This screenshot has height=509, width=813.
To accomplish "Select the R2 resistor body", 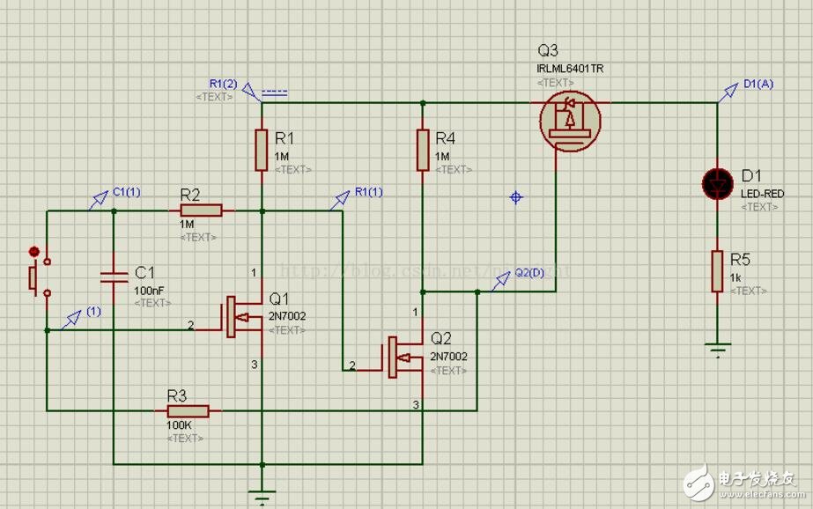I will pyautogui.click(x=201, y=210).
